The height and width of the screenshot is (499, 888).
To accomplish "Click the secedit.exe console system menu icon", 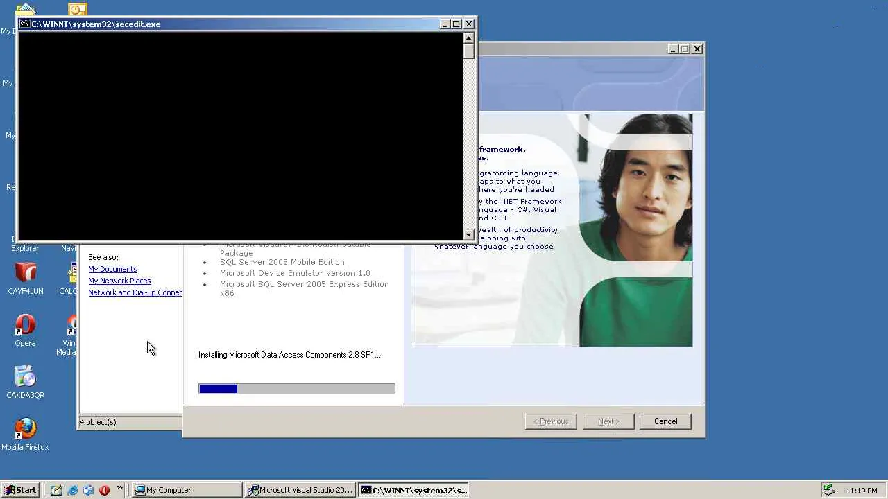I will tap(24, 24).
